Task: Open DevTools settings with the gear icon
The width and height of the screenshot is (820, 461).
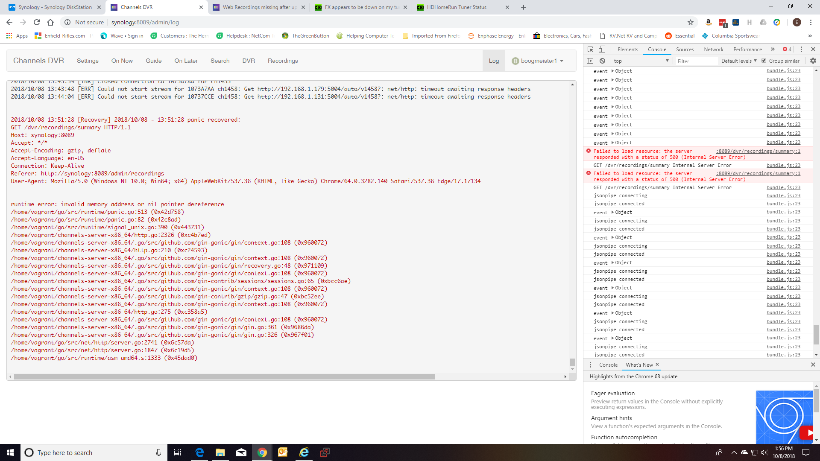Action: coord(813,61)
